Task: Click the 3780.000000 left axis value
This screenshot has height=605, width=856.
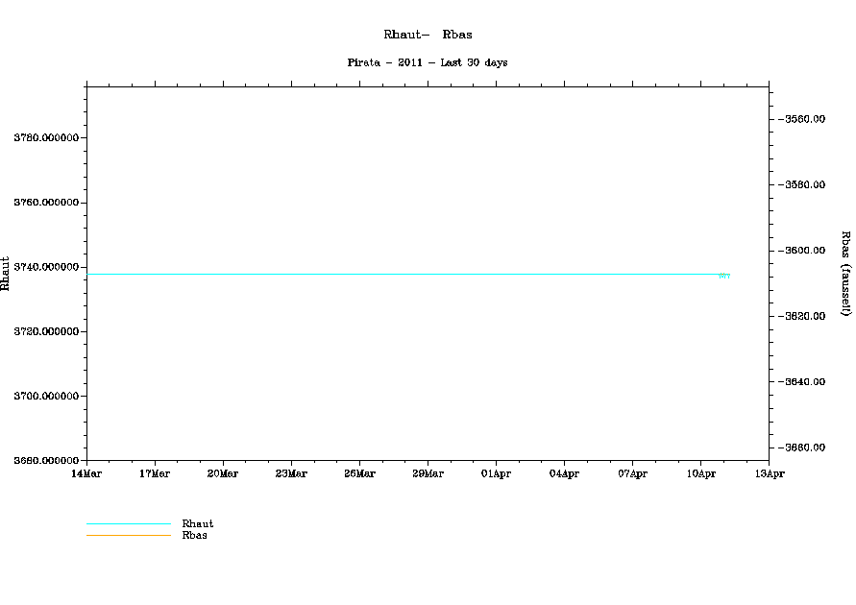Action: pos(45,138)
